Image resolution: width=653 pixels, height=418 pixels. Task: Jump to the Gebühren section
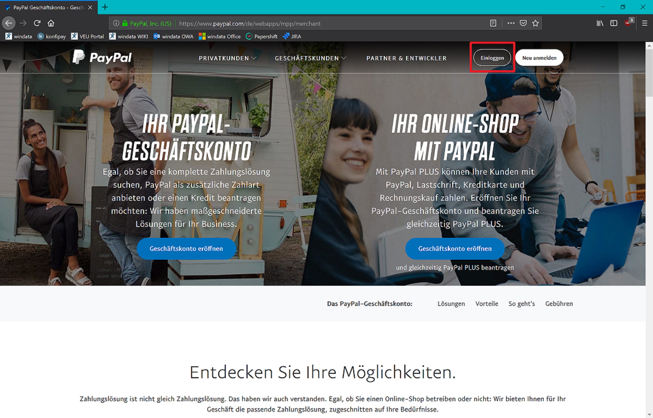click(x=559, y=304)
